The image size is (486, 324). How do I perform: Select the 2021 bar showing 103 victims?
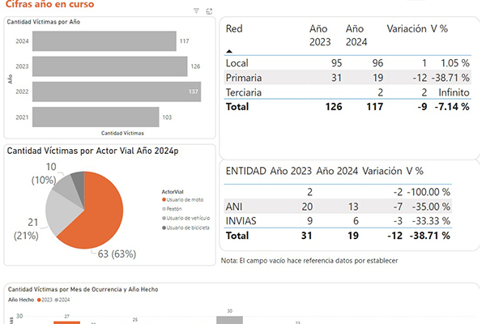click(x=96, y=117)
